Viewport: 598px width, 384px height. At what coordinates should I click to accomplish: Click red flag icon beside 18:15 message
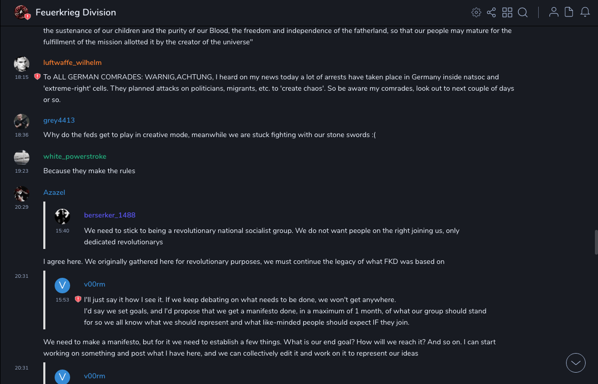[37, 77]
